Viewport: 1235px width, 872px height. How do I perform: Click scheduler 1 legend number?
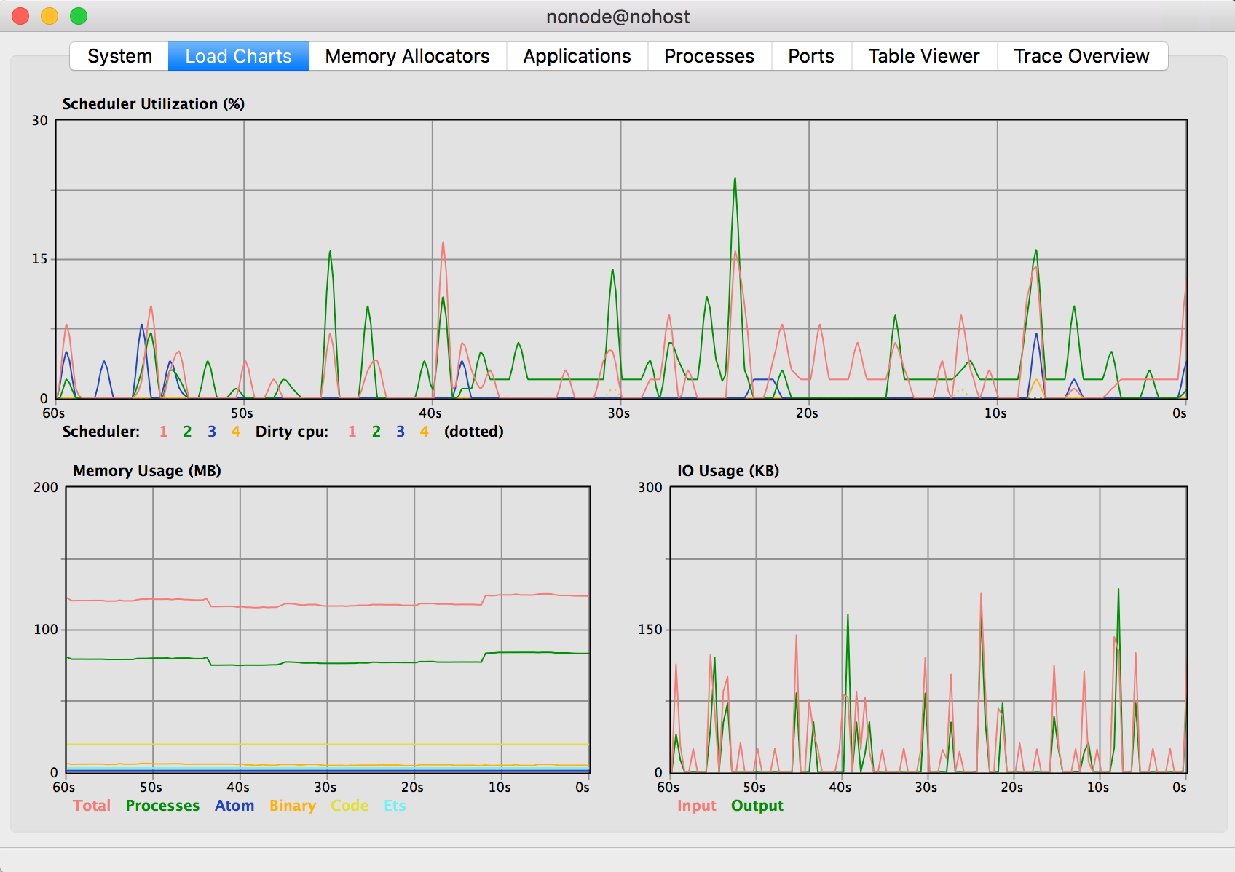(x=164, y=432)
